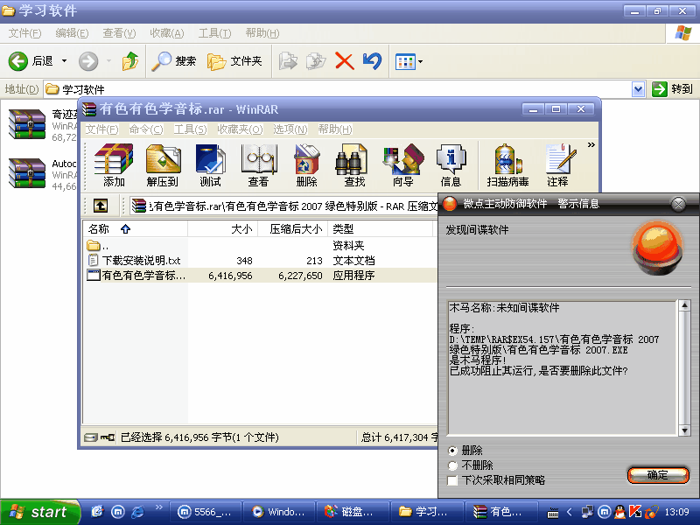
Task: Click Explorer 后退 (Back) button
Action: coord(31,60)
